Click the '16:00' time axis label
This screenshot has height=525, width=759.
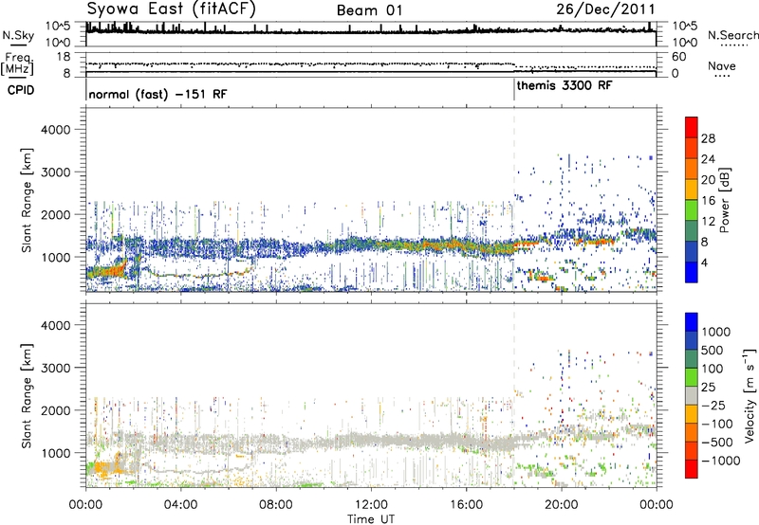466,505
